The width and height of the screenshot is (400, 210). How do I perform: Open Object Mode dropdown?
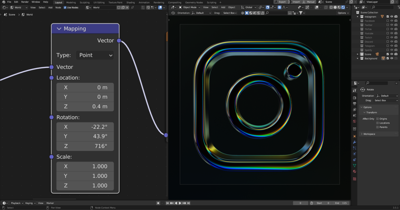click(189, 8)
